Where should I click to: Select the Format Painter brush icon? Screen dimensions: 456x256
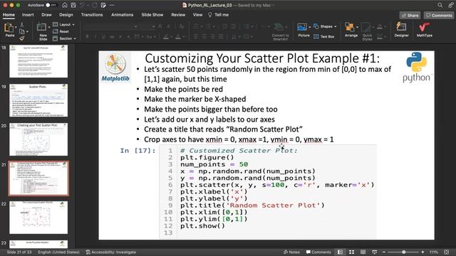(x=21, y=38)
